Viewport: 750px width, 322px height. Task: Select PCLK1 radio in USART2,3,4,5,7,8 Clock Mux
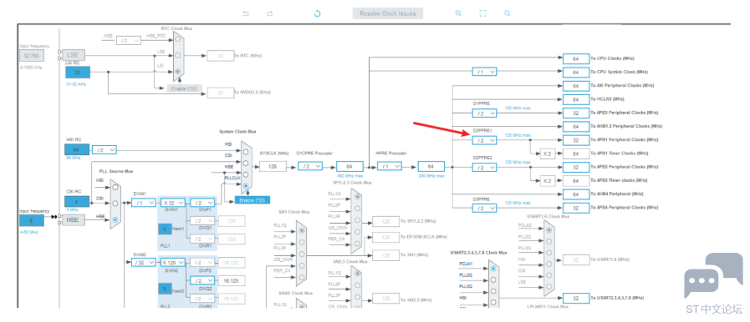click(493, 268)
